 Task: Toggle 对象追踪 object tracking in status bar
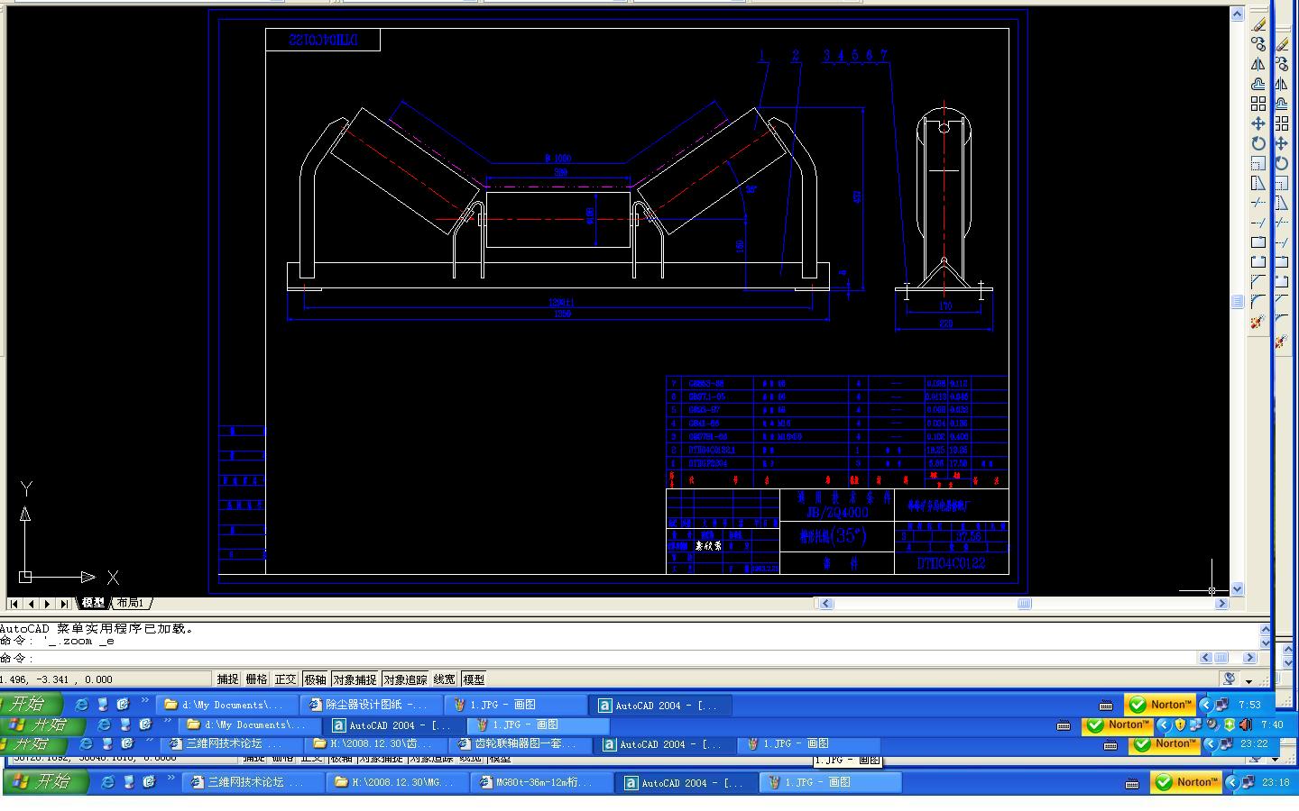405,679
